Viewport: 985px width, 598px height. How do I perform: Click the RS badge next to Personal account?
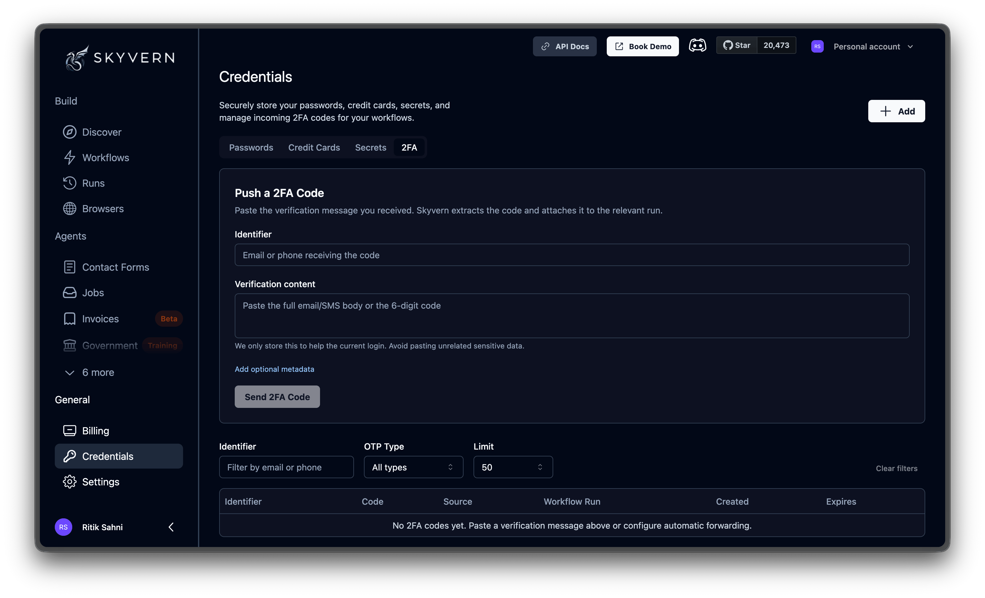pyautogui.click(x=817, y=46)
